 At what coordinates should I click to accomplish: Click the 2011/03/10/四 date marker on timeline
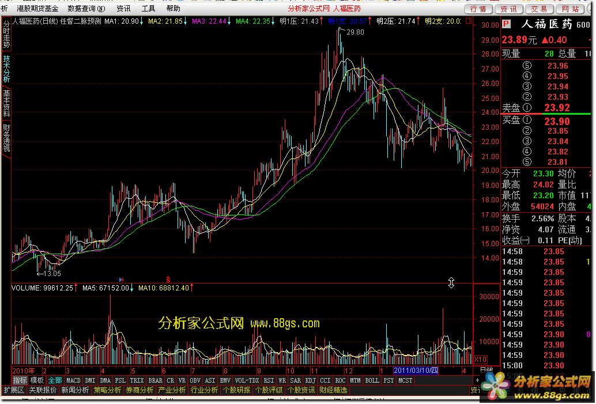pyautogui.click(x=416, y=371)
